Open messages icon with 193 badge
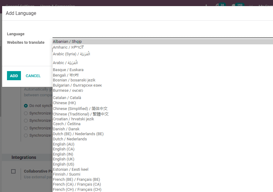The height and width of the screenshot is (192, 273). (237, 5)
